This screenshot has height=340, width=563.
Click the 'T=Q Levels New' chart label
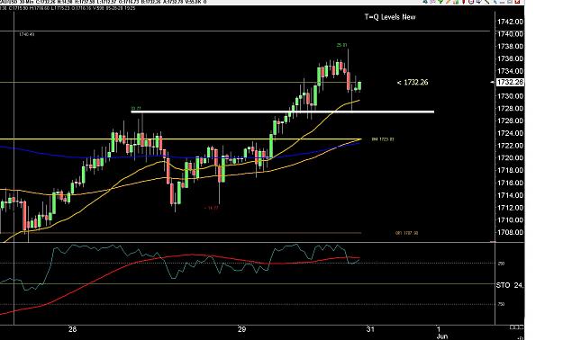(x=390, y=17)
